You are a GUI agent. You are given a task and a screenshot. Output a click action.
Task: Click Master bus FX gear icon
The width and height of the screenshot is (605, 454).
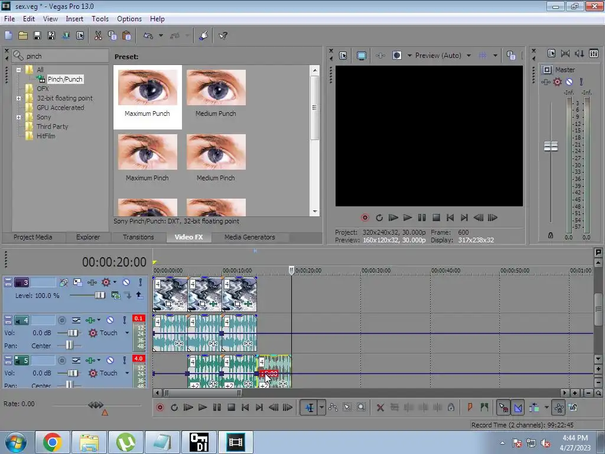[x=558, y=82]
